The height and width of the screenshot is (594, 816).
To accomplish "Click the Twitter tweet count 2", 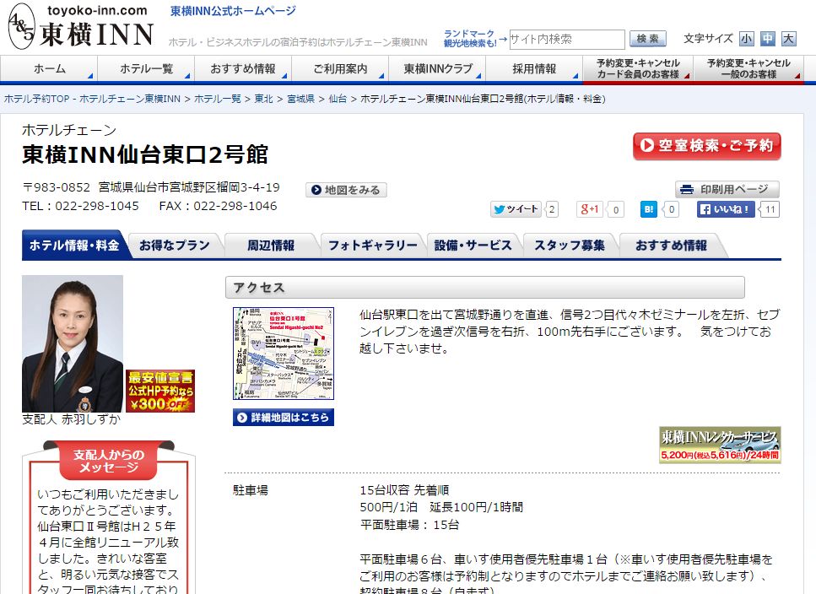I will click(x=552, y=209).
